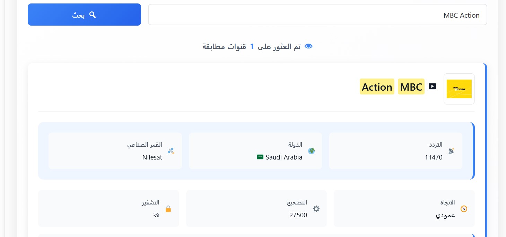The height and width of the screenshot is (237, 506).
Task: Click the yellow lock icon next to التشفير
Action: click(168, 209)
